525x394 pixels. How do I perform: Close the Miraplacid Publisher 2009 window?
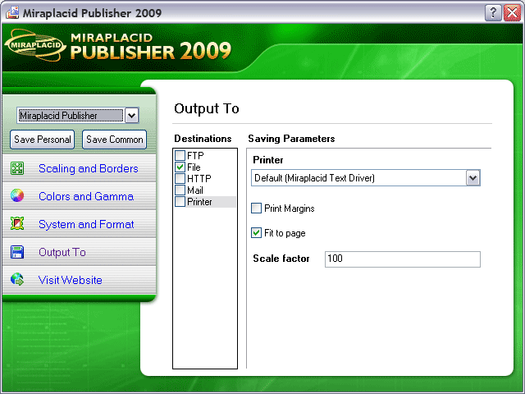[512, 13]
